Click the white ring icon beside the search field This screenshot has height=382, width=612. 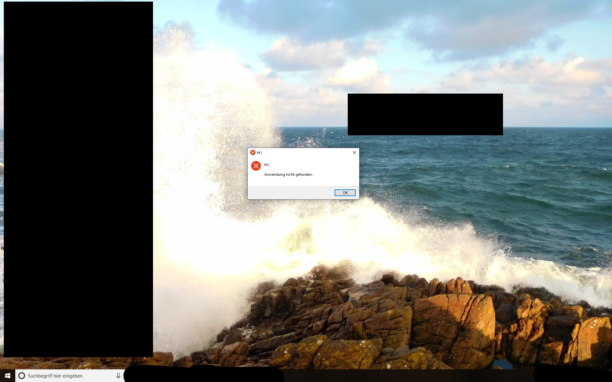point(21,376)
